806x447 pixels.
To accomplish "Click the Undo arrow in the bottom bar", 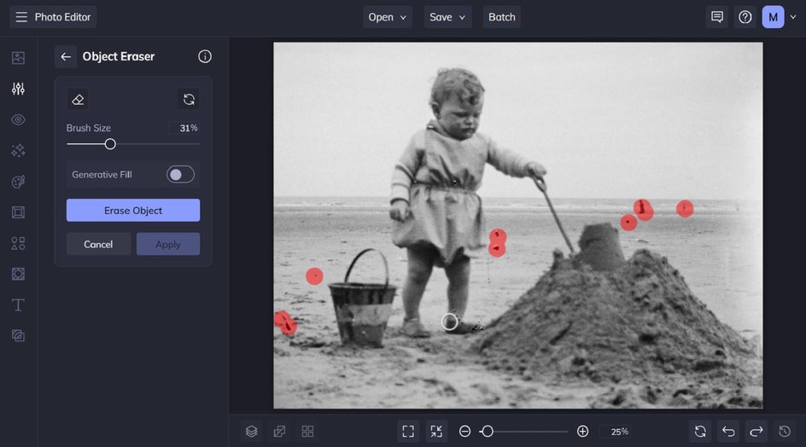I will (x=728, y=432).
